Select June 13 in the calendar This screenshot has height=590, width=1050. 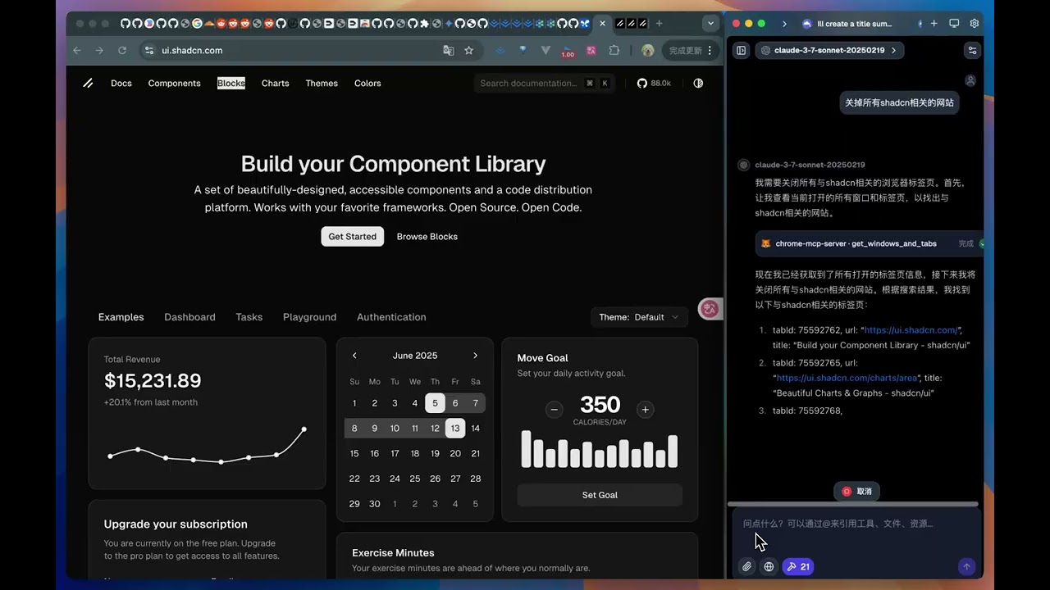[x=455, y=428]
